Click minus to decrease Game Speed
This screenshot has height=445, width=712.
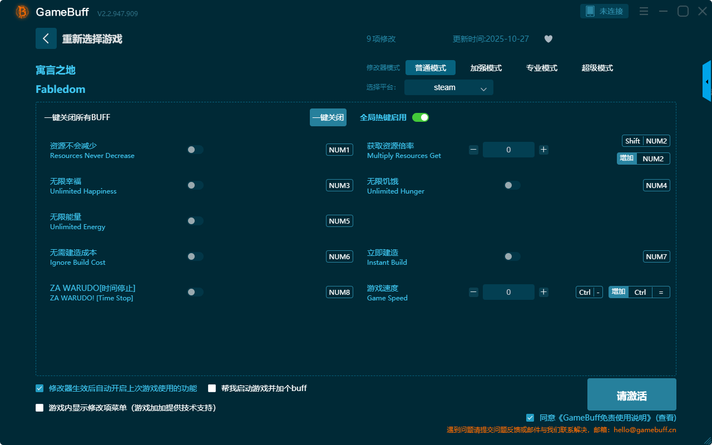coord(473,292)
